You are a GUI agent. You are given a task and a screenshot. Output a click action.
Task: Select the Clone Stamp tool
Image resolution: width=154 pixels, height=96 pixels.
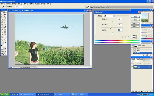(x=2, y=24)
